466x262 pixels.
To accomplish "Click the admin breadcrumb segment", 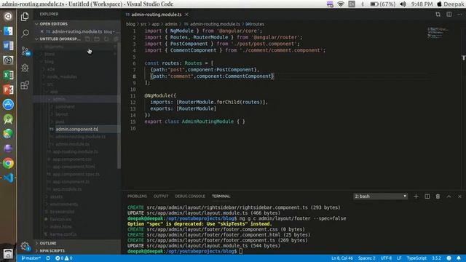I will click(x=171, y=24).
